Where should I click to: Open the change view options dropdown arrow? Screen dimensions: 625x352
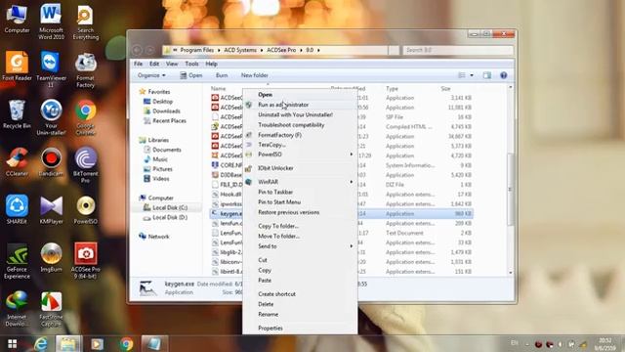pos(472,75)
